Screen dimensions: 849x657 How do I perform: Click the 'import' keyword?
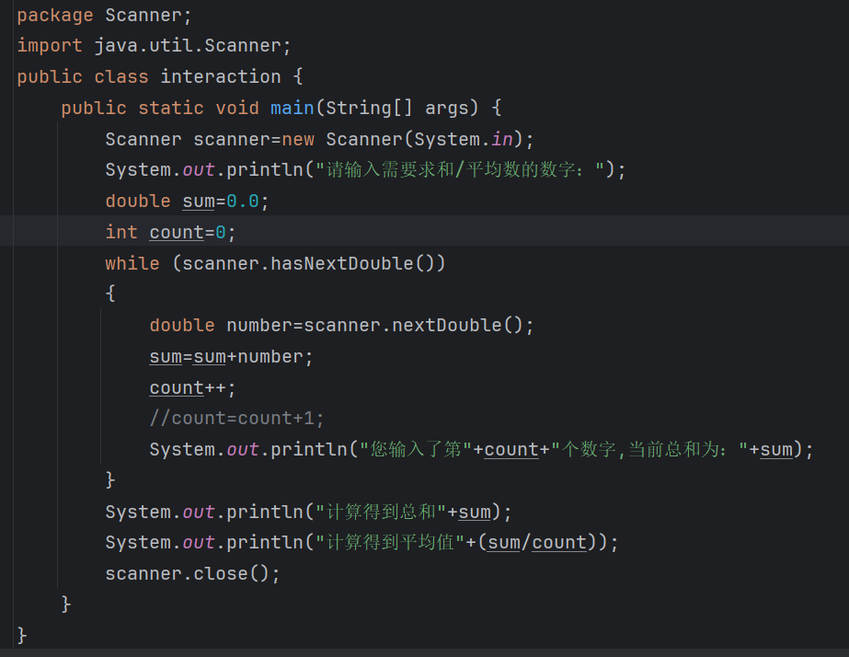click(50, 45)
